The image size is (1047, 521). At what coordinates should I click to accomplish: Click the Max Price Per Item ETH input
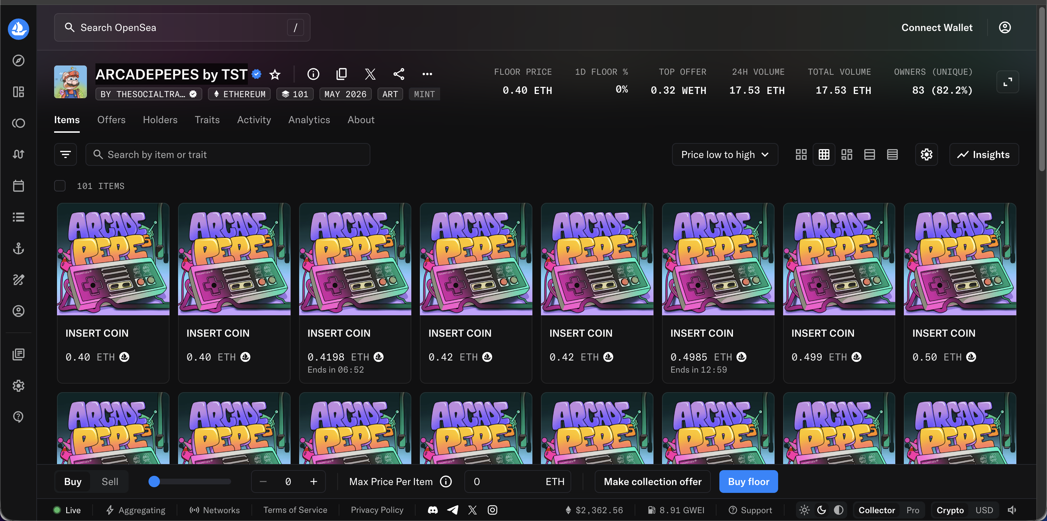[517, 481]
